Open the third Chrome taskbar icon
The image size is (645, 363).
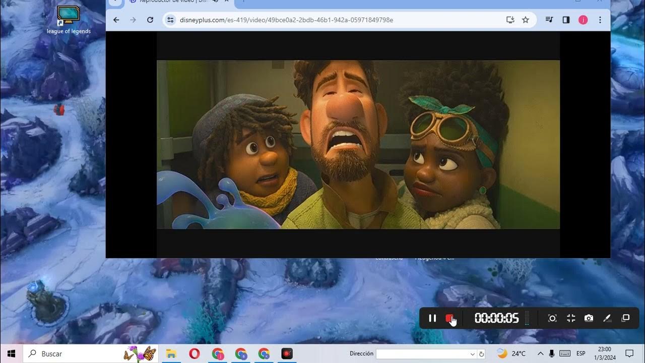pos(264,353)
